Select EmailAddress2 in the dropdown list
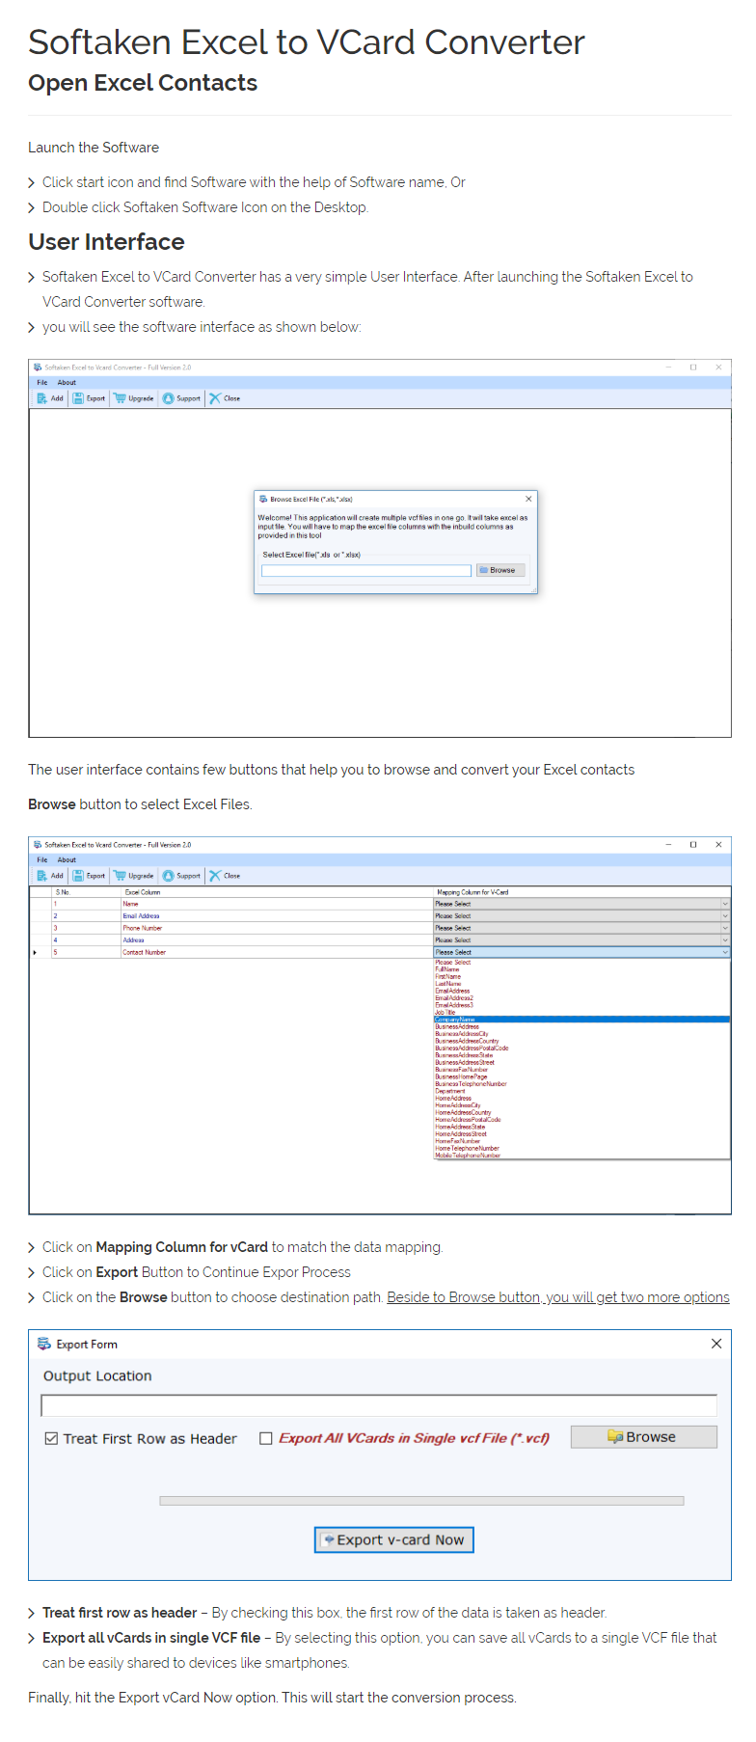The height and width of the screenshot is (1742, 756). pyautogui.click(x=454, y=998)
